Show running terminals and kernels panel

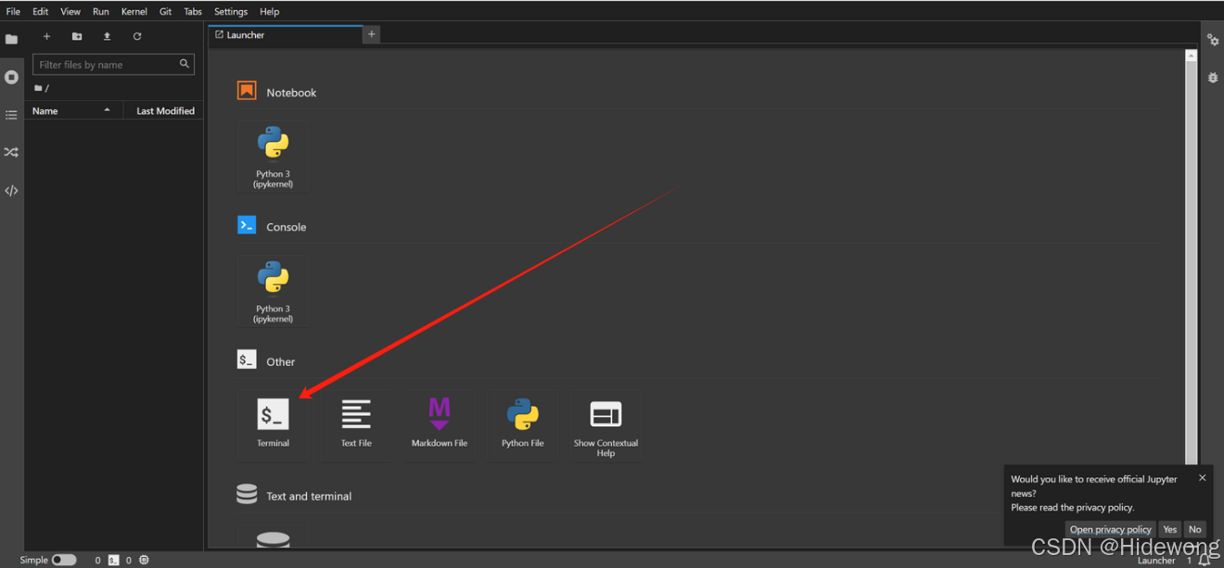tap(11, 77)
